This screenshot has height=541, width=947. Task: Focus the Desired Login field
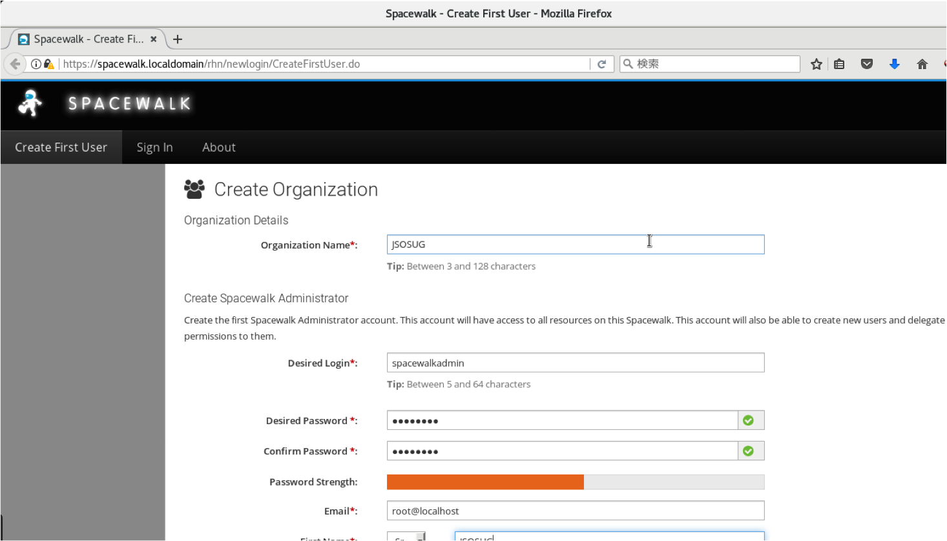[x=576, y=363]
